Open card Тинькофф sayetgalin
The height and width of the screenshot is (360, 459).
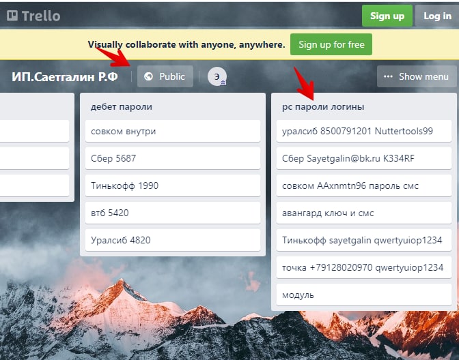(364, 240)
